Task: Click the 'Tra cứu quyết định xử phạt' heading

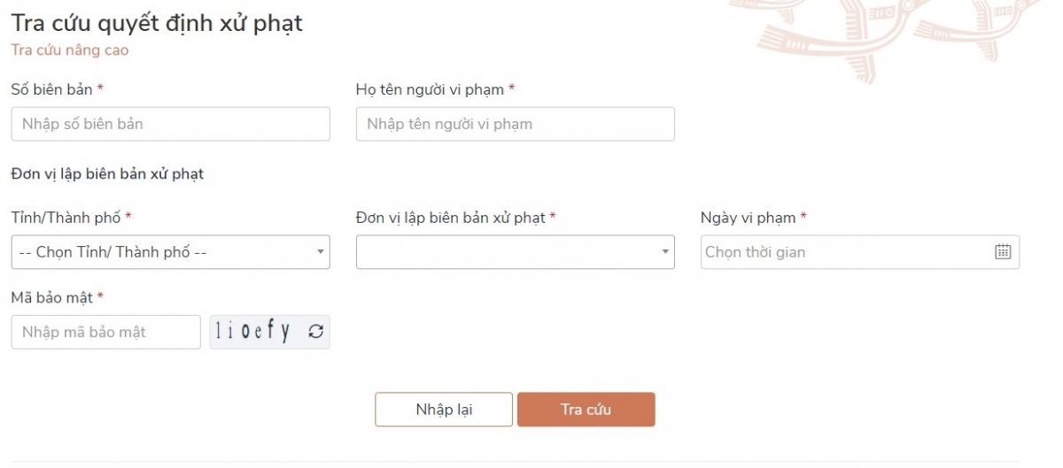Action: click(x=157, y=23)
